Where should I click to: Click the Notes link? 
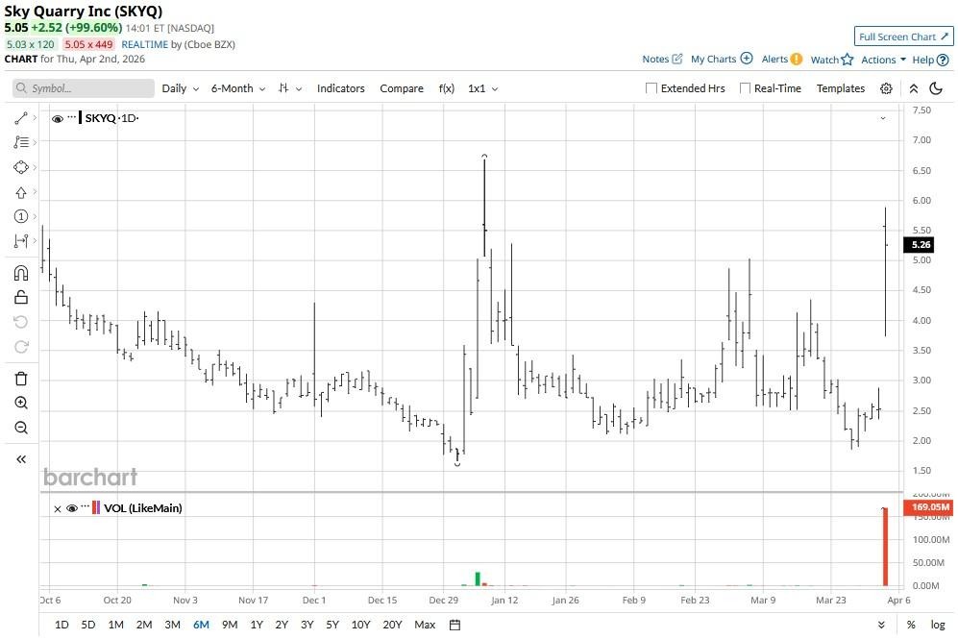[x=662, y=60]
